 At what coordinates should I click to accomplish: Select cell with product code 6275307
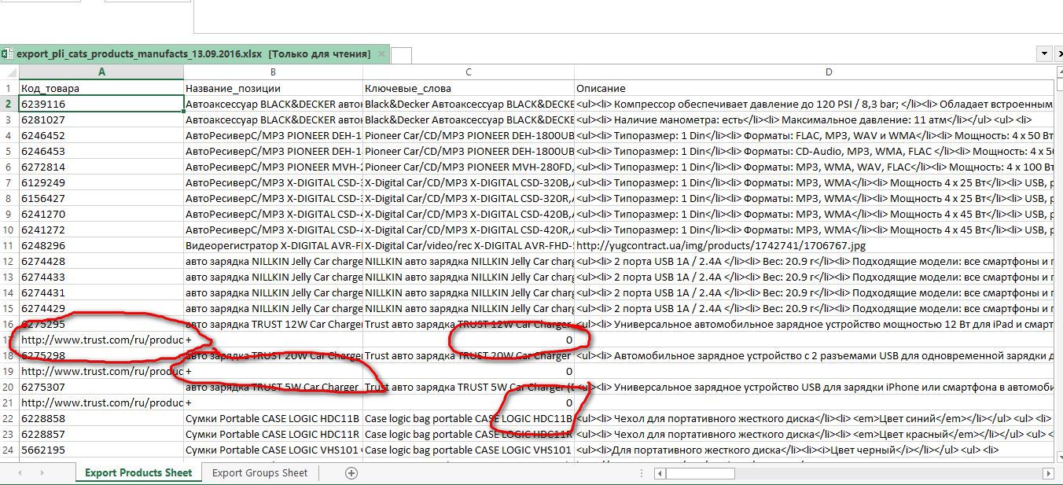point(101,387)
